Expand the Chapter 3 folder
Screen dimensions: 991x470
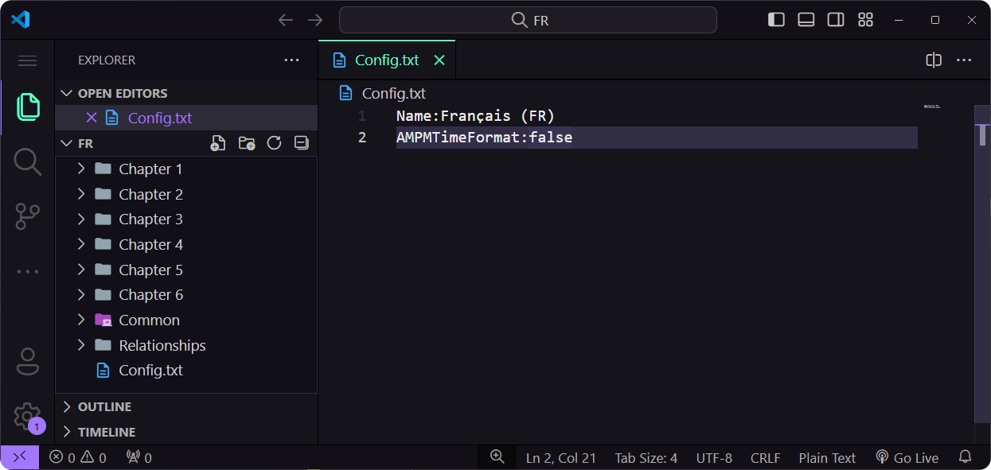click(150, 219)
